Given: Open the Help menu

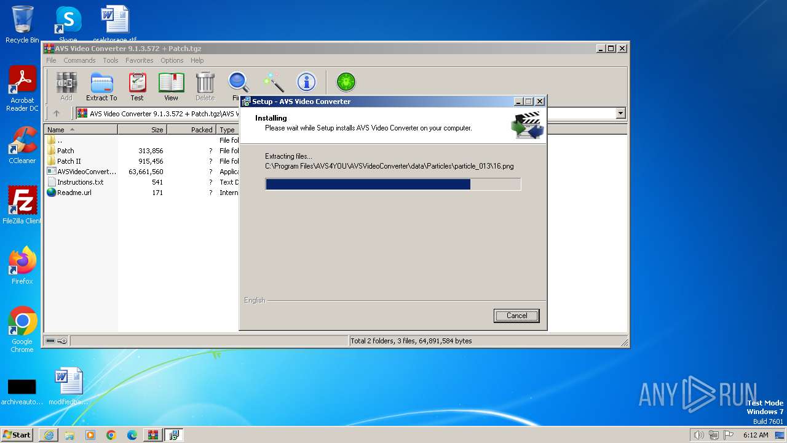Looking at the screenshot, I should (197, 60).
